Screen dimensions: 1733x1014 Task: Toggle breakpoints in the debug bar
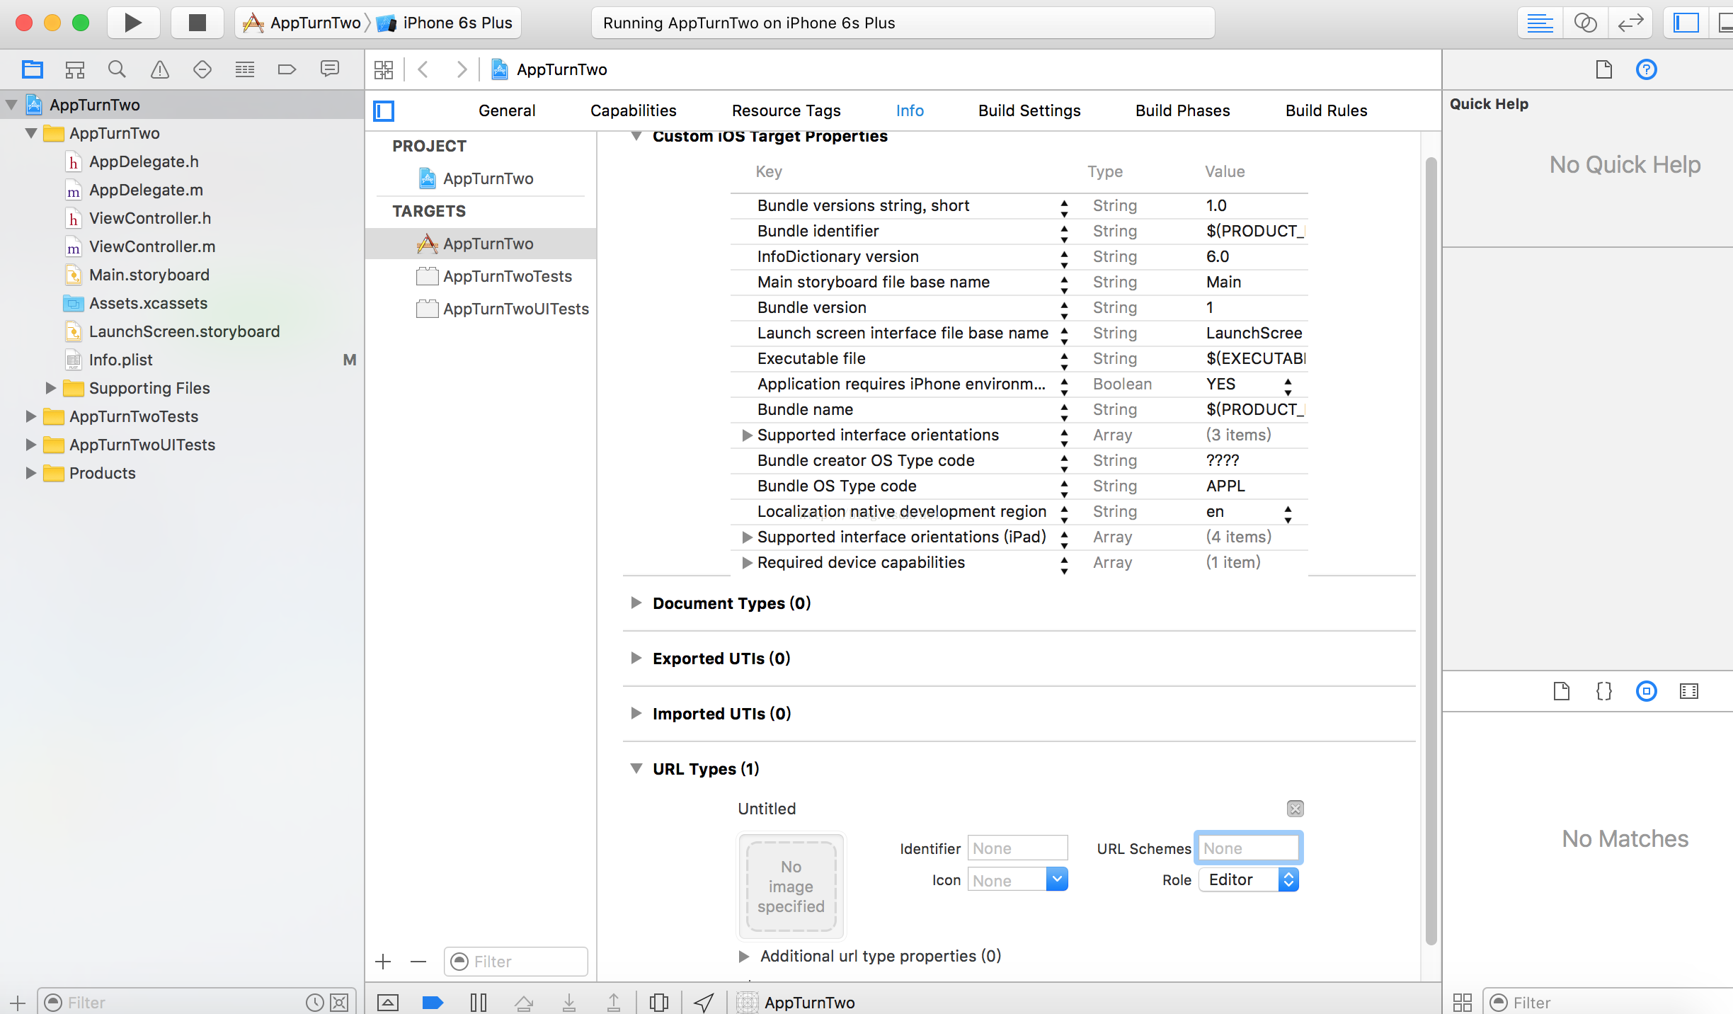click(433, 1002)
